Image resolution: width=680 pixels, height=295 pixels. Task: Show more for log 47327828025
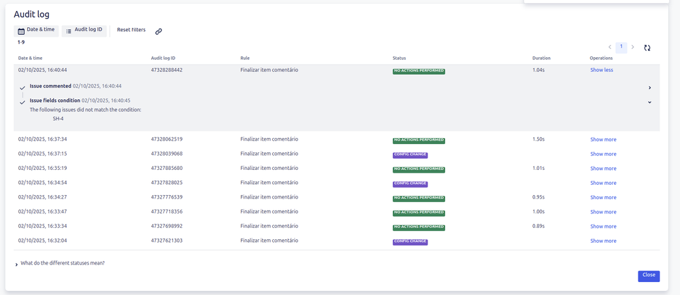point(603,183)
